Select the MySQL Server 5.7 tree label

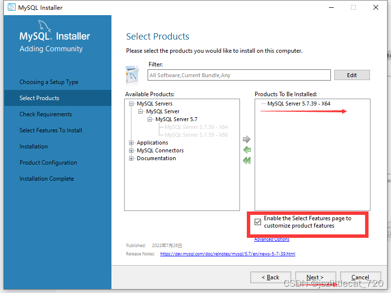tap(176, 119)
